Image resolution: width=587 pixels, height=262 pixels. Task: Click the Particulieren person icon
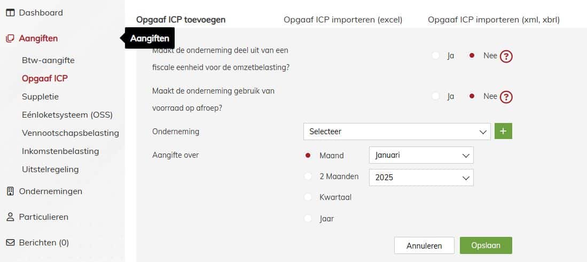click(x=11, y=217)
